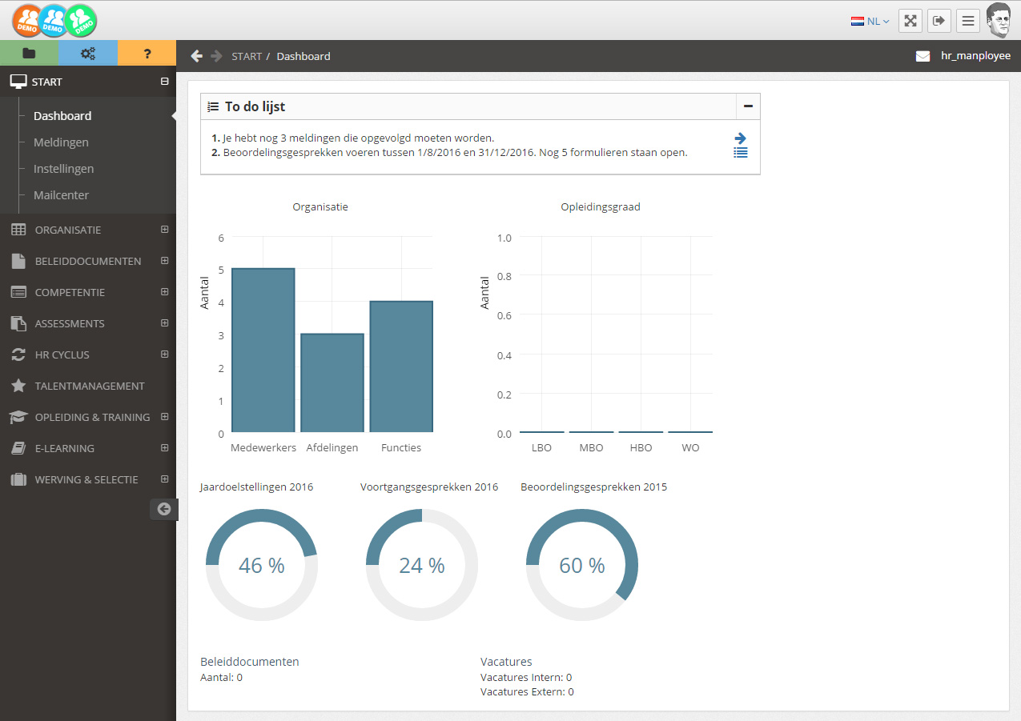Collapse the START menu section
The width and height of the screenshot is (1021, 721).
(x=165, y=82)
